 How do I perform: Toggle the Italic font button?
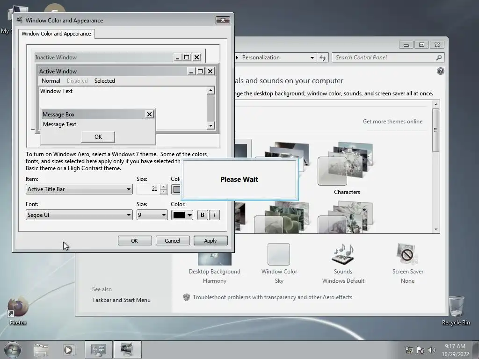(x=214, y=215)
